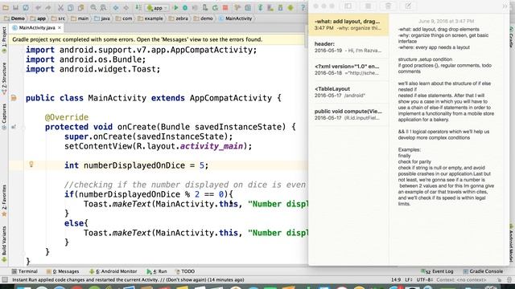Screen dimensions: 515x289
Task: Select the 'header:' note in the list
Action: tap(348, 47)
